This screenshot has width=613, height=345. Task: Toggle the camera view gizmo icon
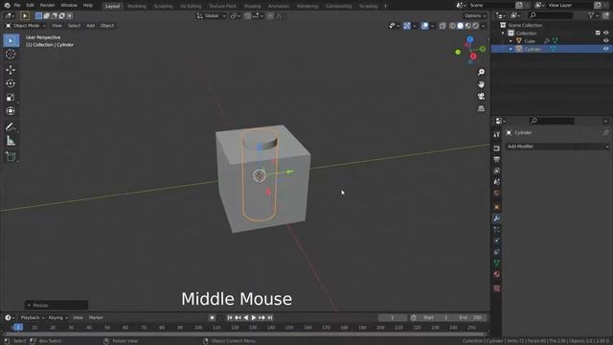click(x=481, y=96)
